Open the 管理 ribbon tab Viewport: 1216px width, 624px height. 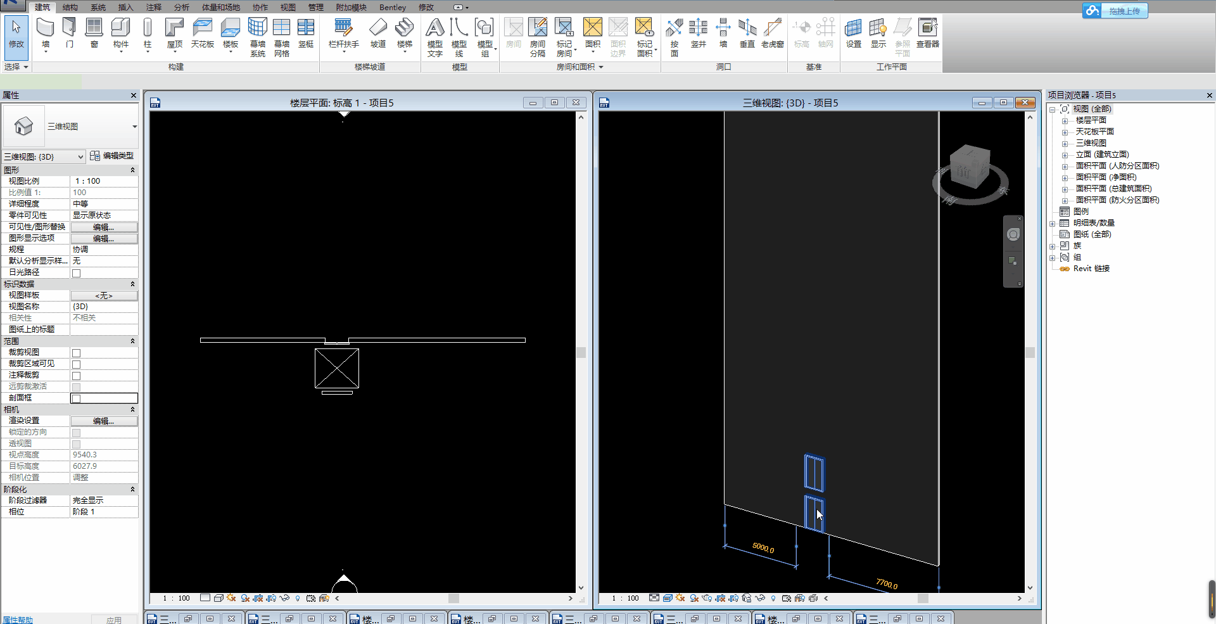pyautogui.click(x=316, y=8)
